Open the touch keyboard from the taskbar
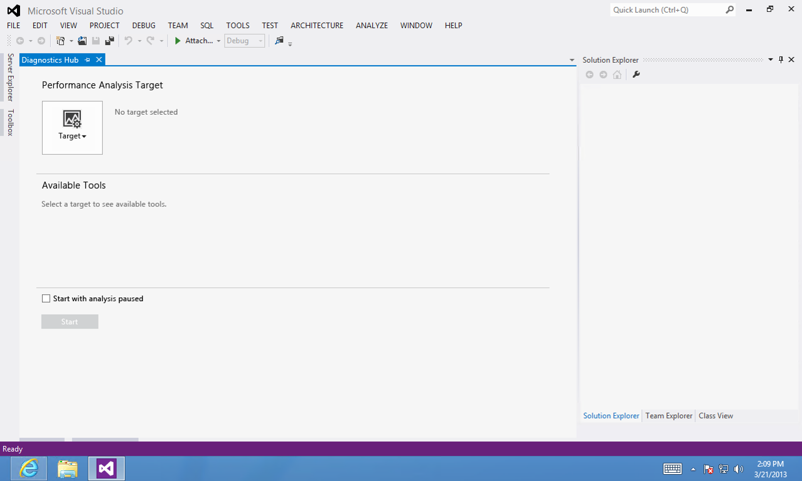Viewport: 802px width, 481px height. click(x=673, y=469)
